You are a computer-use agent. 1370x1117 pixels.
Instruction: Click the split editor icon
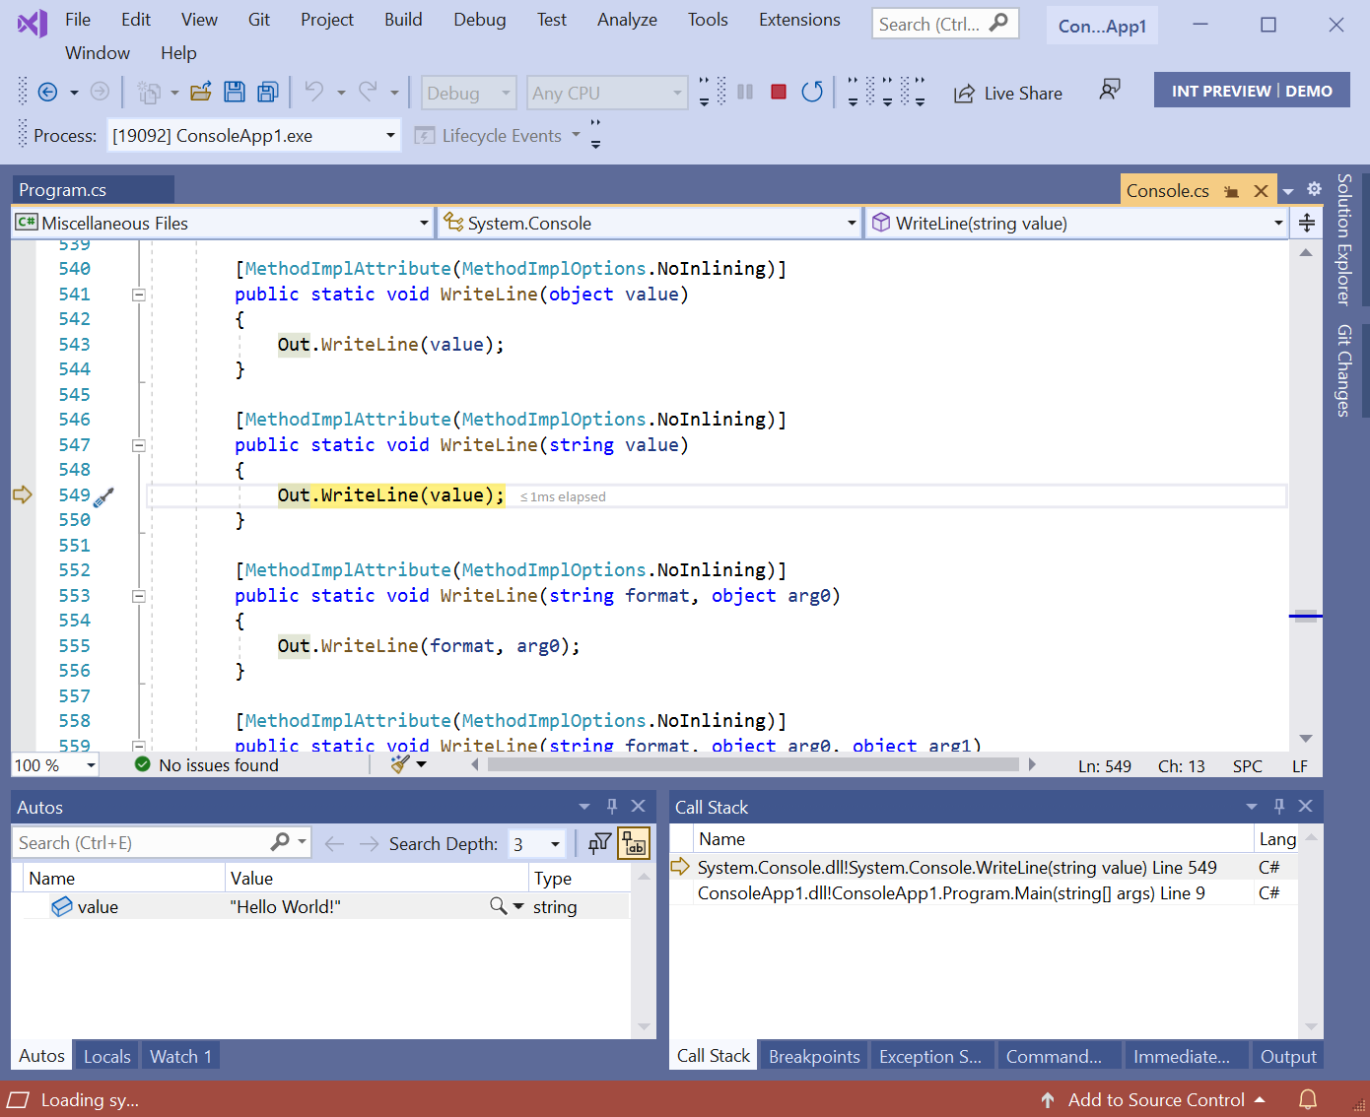coord(1307,223)
